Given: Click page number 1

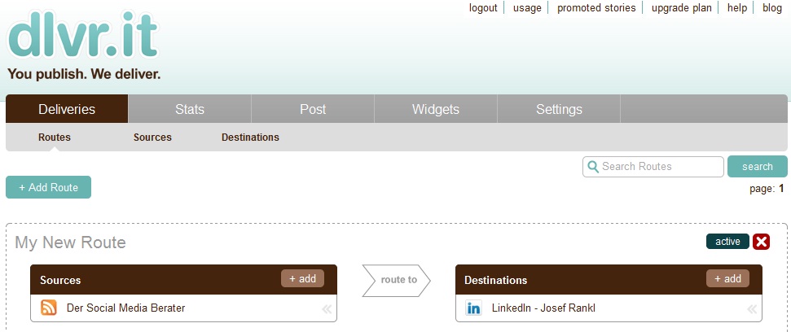Looking at the screenshot, I should (781, 189).
